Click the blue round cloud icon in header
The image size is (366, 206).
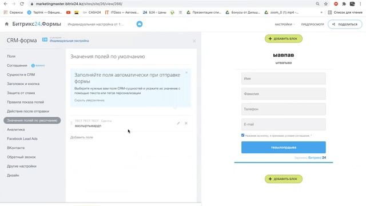click(x=140, y=24)
